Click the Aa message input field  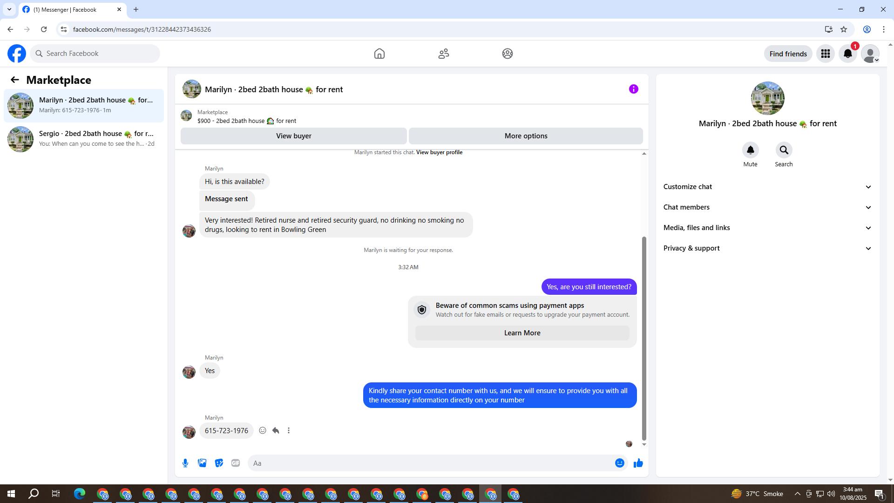click(x=431, y=463)
